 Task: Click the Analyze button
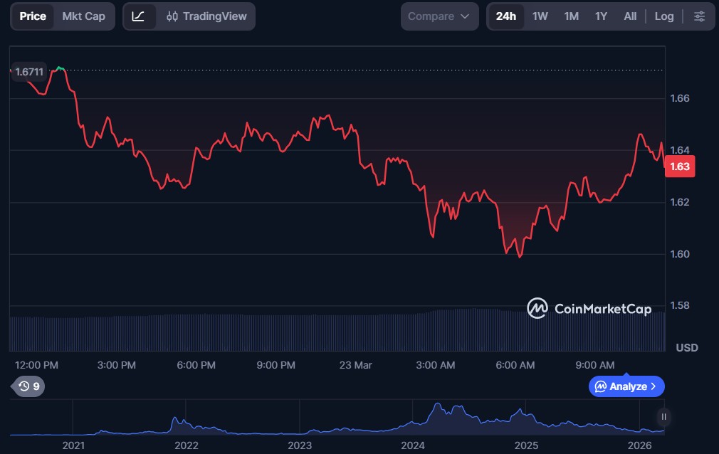point(626,386)
